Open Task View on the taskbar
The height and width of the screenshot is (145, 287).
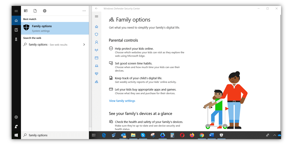[x=94, y=135]
